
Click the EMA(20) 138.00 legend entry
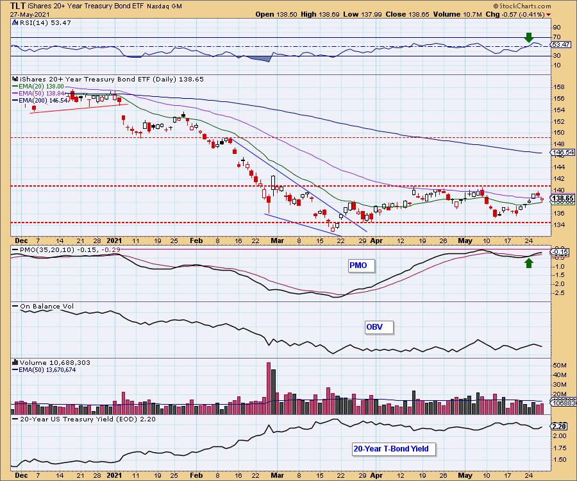[x=38, y=86]
